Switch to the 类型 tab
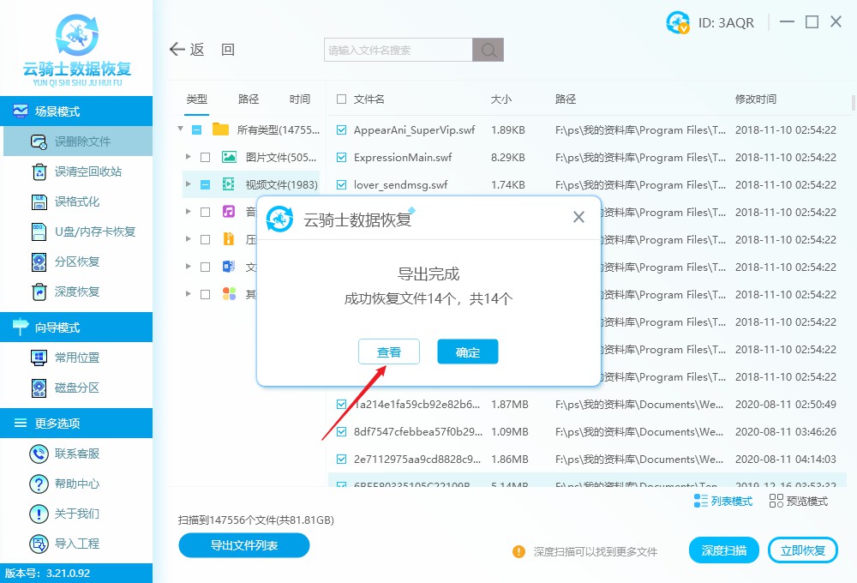The height and width of the screenshot is (583, 857). click(197, 99)
